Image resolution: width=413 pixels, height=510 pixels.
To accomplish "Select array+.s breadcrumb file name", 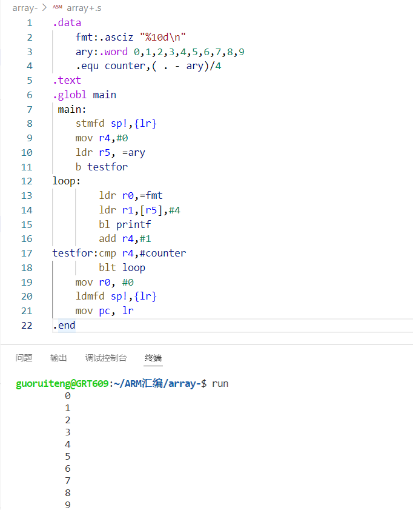I will coord(84,8).
